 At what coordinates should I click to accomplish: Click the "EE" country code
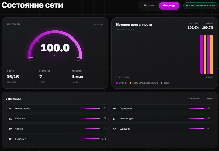coord(10,139)
